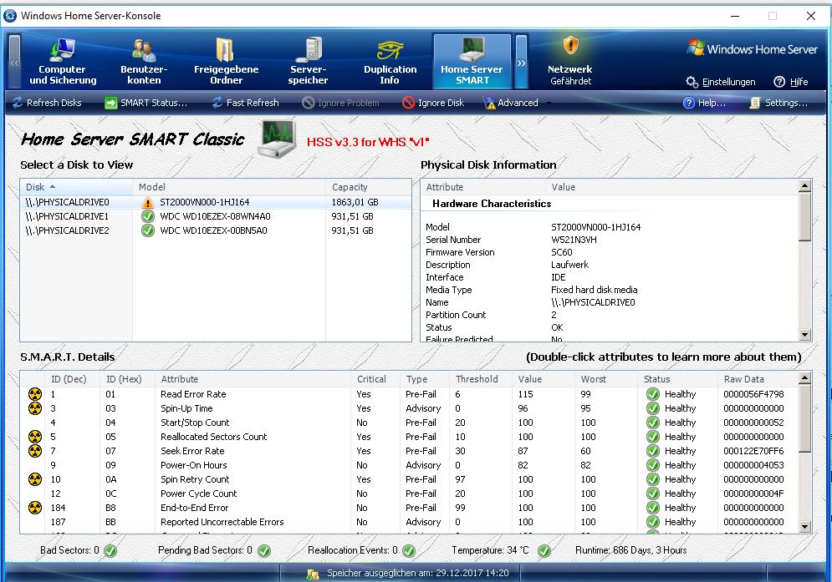
Task: Click the Temperature green check icon
Action: [544, 551]
